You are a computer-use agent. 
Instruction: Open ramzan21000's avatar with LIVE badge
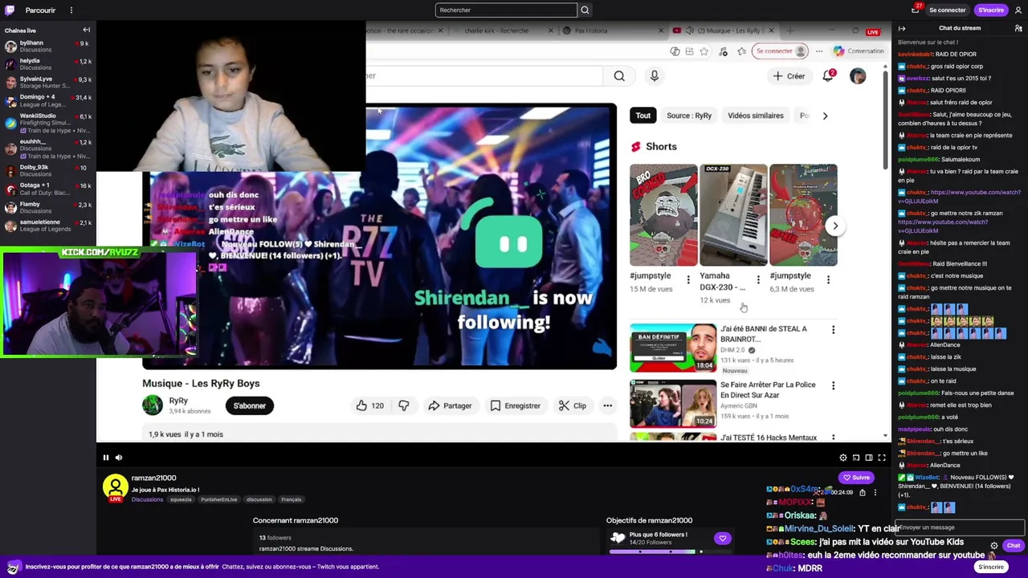point(116,487)
